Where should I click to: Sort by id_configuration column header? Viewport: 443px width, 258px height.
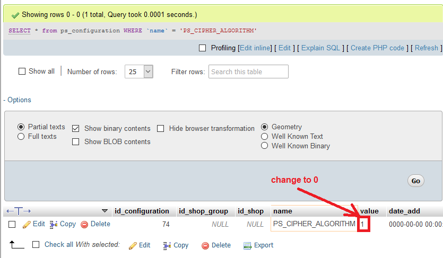(x=142, y=211)
